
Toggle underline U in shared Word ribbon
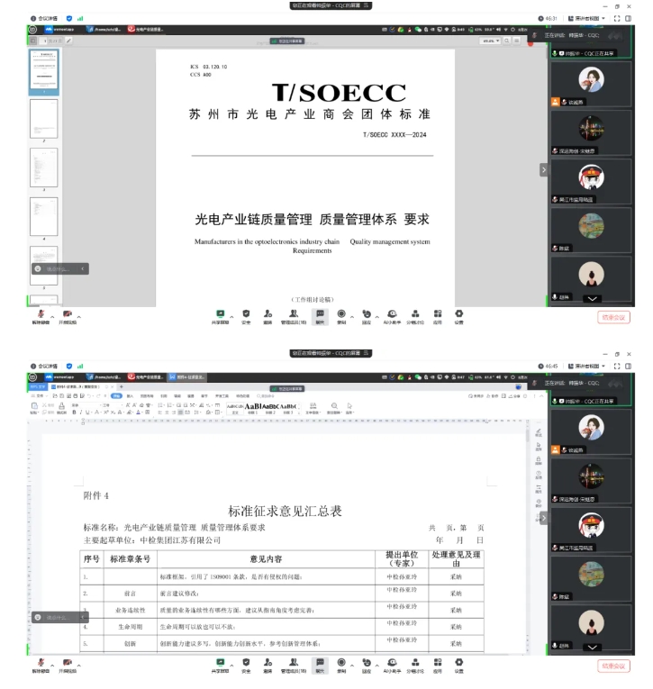click(x=87, y=412)
